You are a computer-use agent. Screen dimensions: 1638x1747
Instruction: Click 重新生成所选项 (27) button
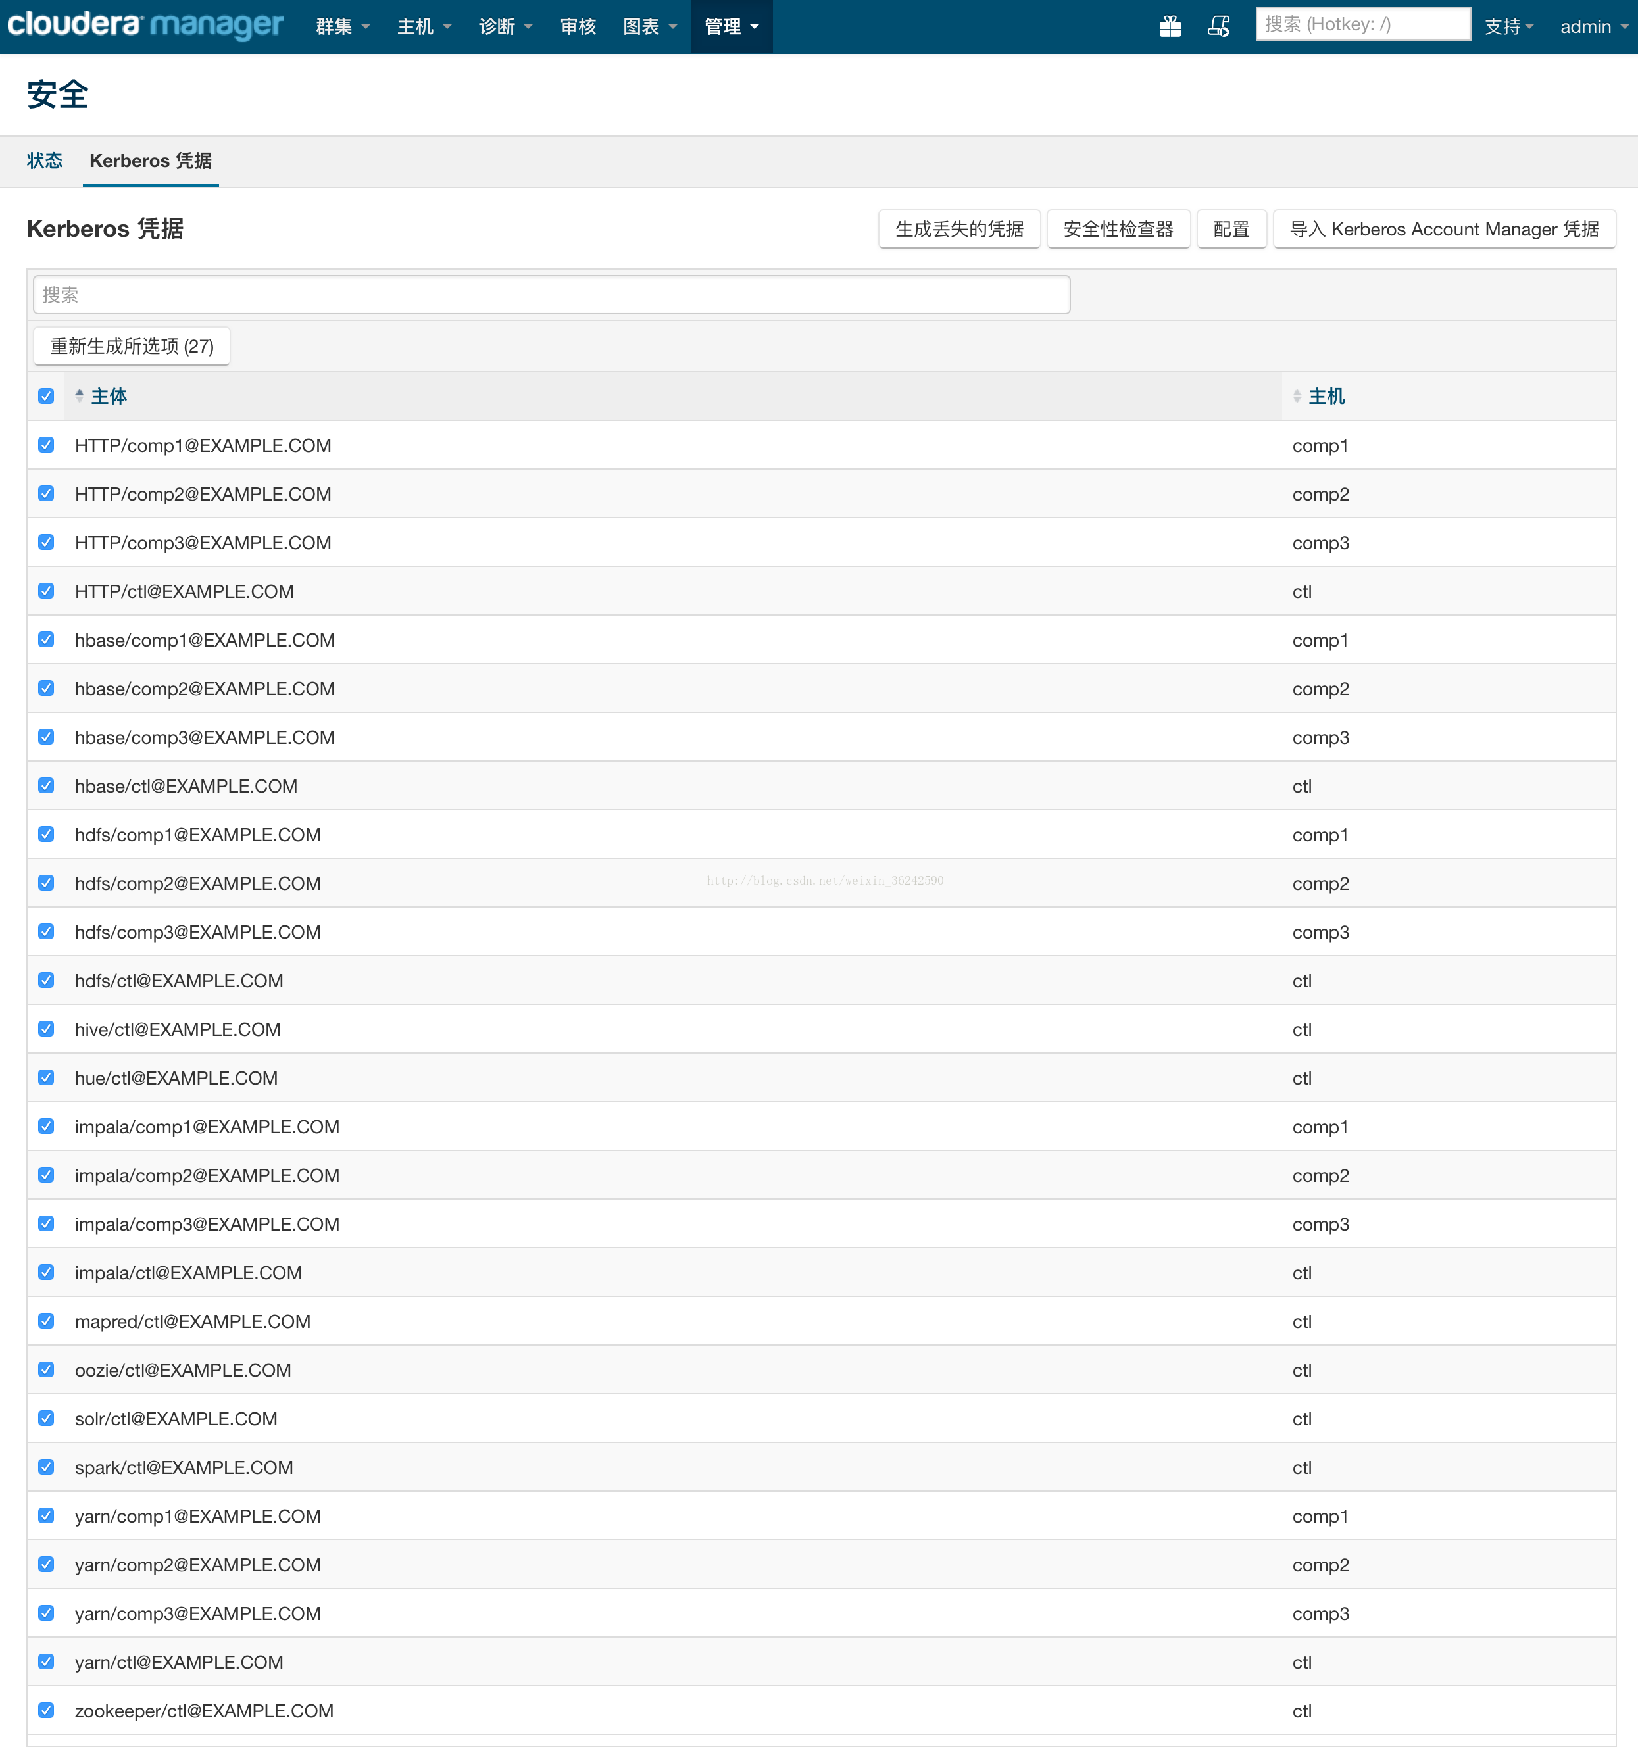[132, 346]
